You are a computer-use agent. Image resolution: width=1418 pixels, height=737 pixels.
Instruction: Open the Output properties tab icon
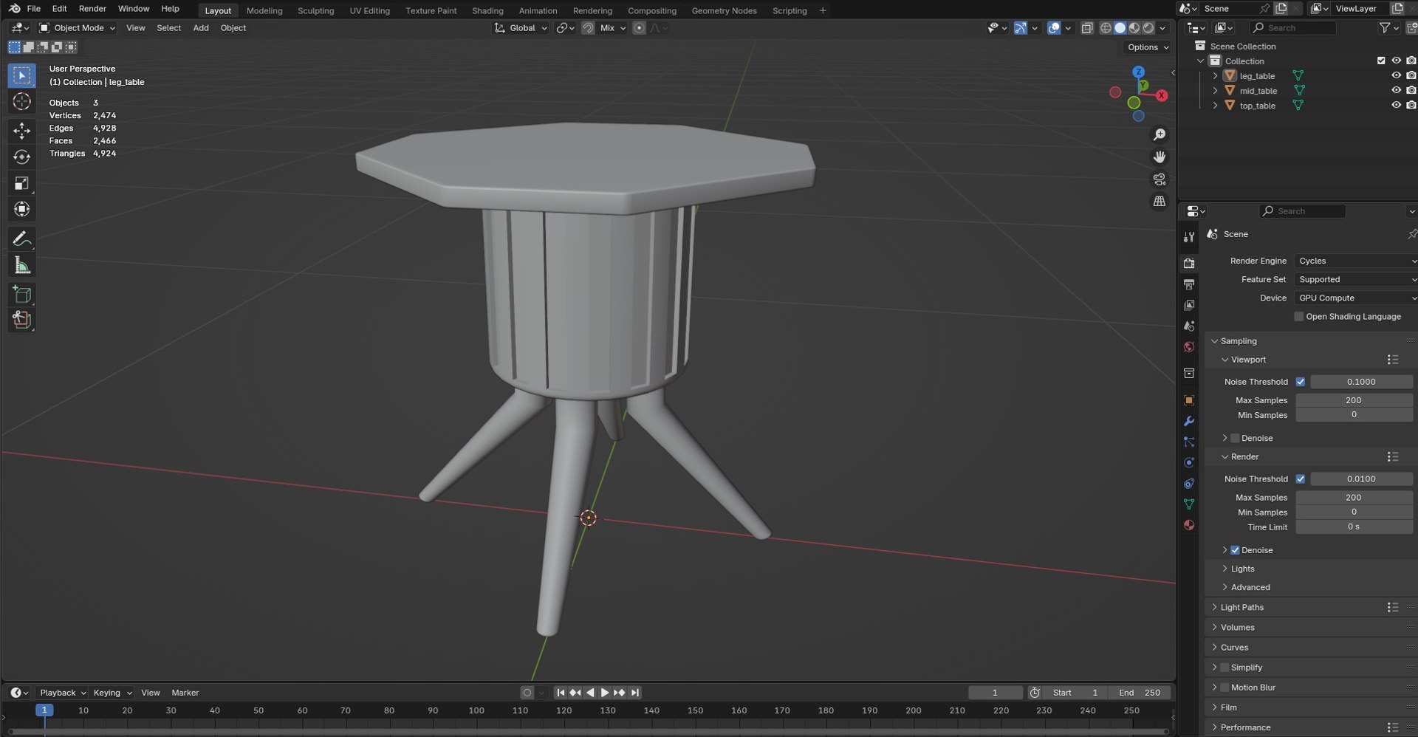pos(1189,284)
